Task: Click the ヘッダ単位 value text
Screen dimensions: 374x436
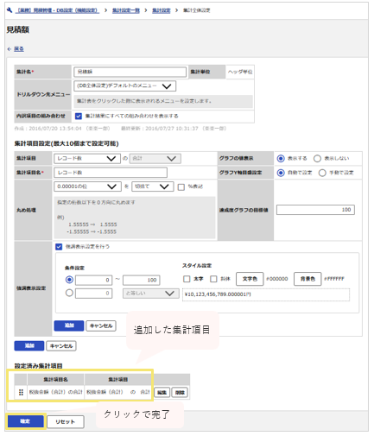Action: pos(240,72)
